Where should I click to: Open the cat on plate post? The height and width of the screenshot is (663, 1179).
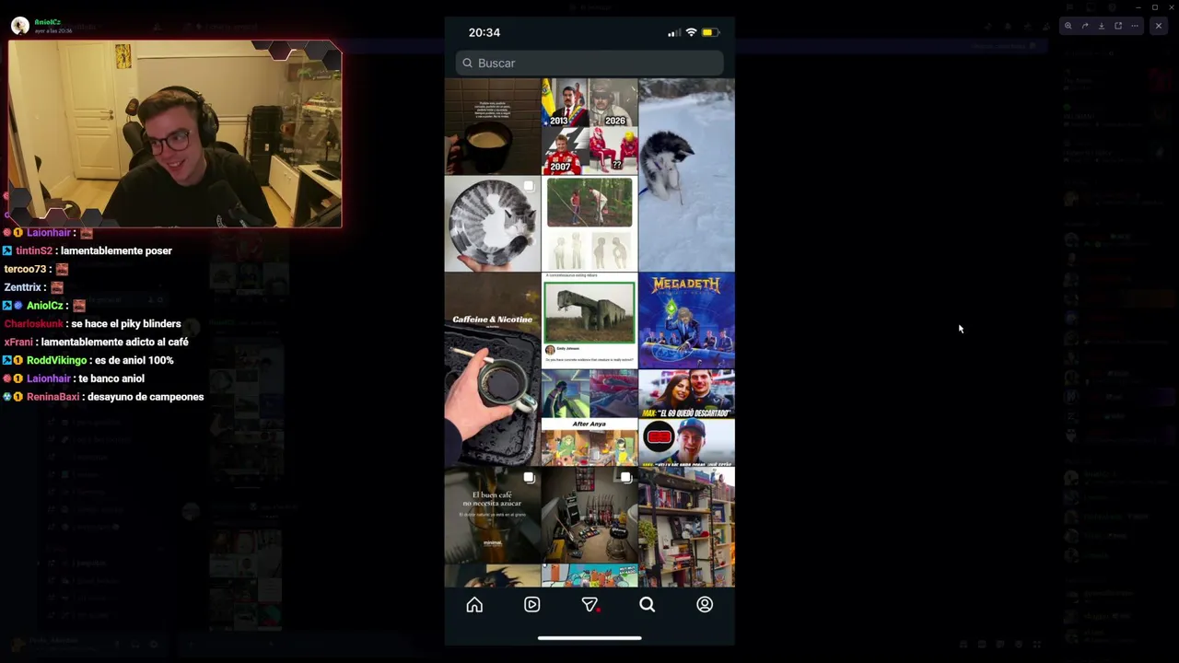click(493, 224)
